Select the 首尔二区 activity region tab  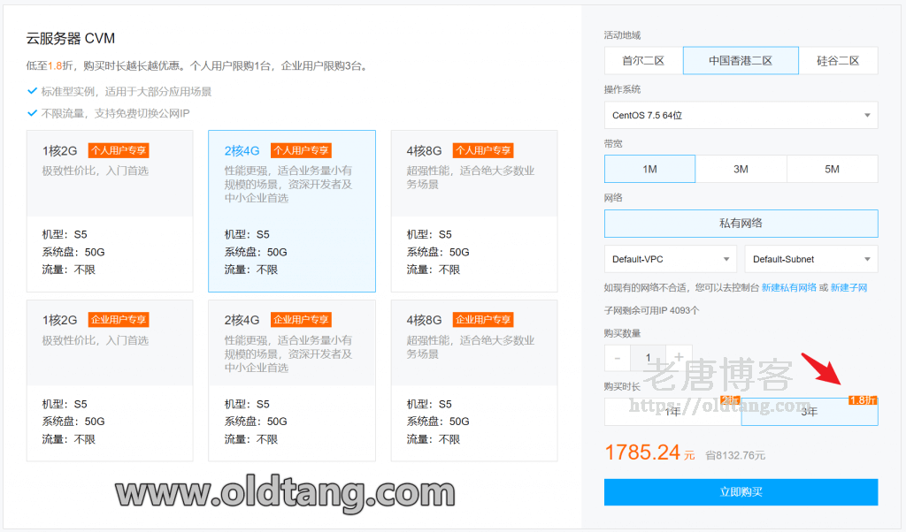642,61
